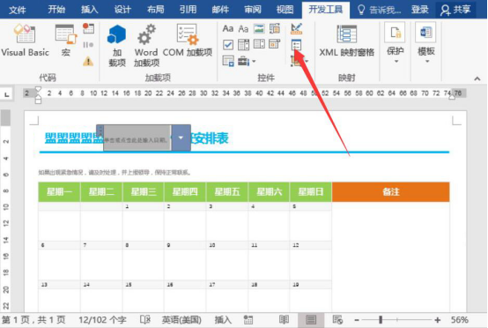Screen dimensions: 488x328
Task: Switch to the 视图 tab
Action: point(285,10)
